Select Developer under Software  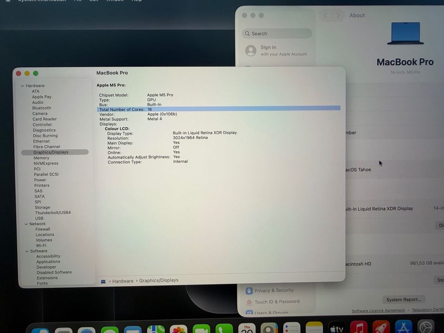46,267
